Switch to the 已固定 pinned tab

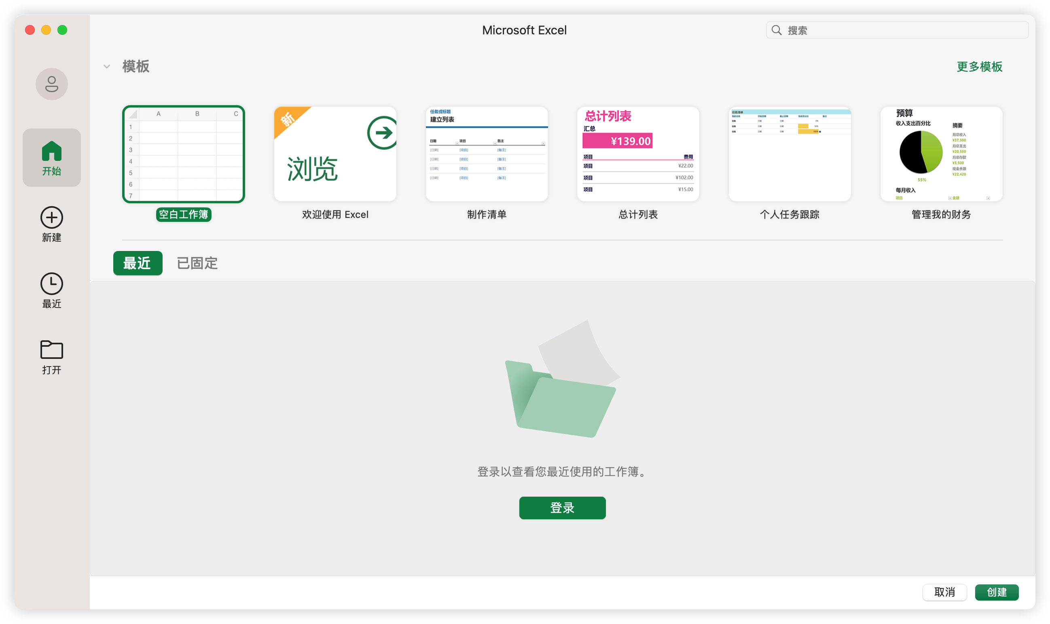(x=197, y=263)
